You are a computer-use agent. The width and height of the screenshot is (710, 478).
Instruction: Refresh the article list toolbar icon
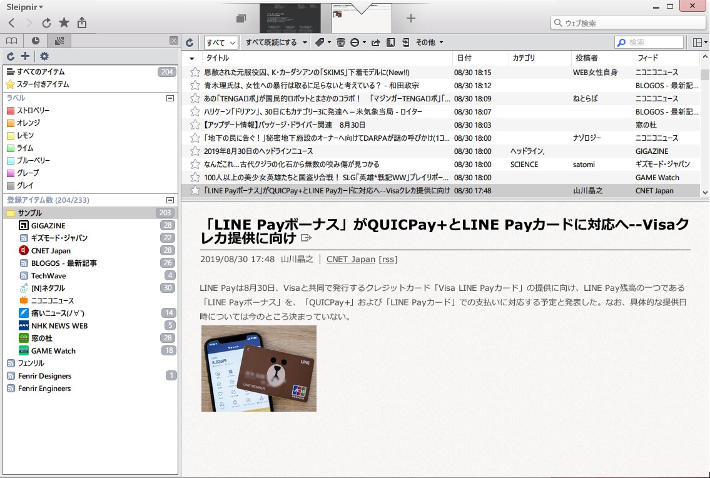click(190, 43)
